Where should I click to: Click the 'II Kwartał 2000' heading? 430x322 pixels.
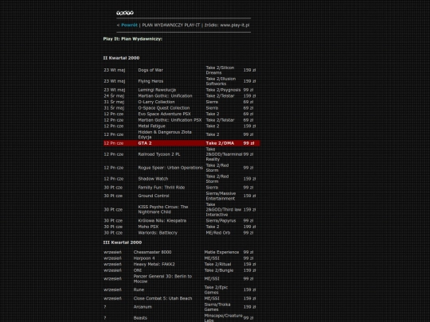121,58
